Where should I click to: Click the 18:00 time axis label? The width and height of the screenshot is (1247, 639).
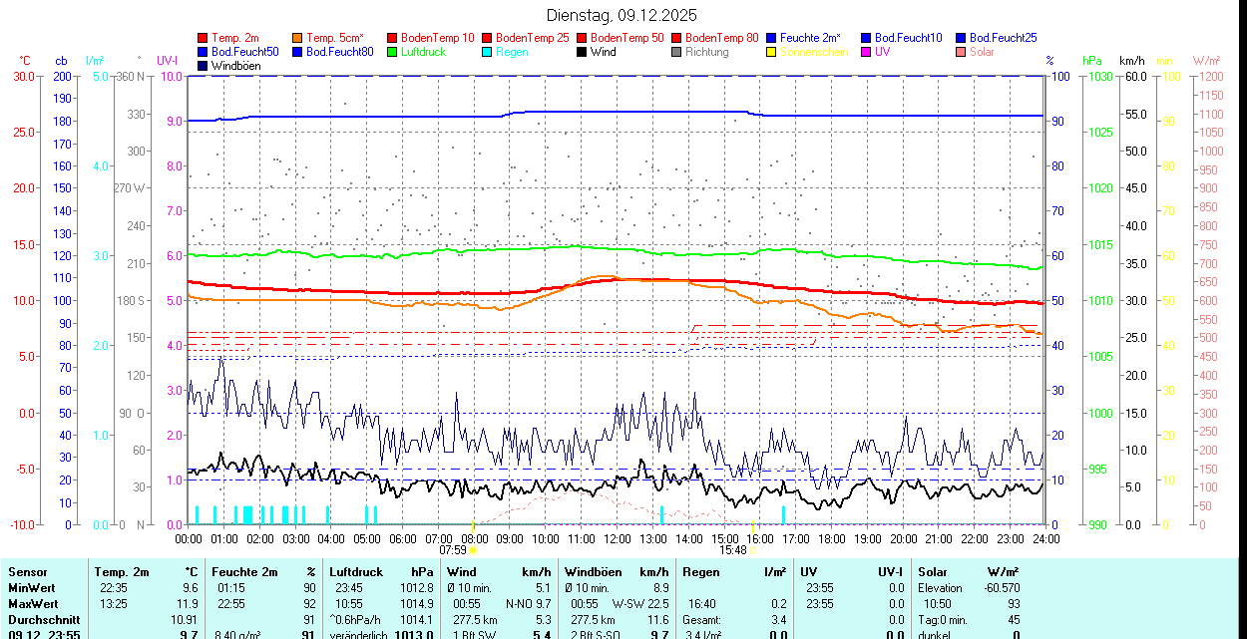(831, 538)
